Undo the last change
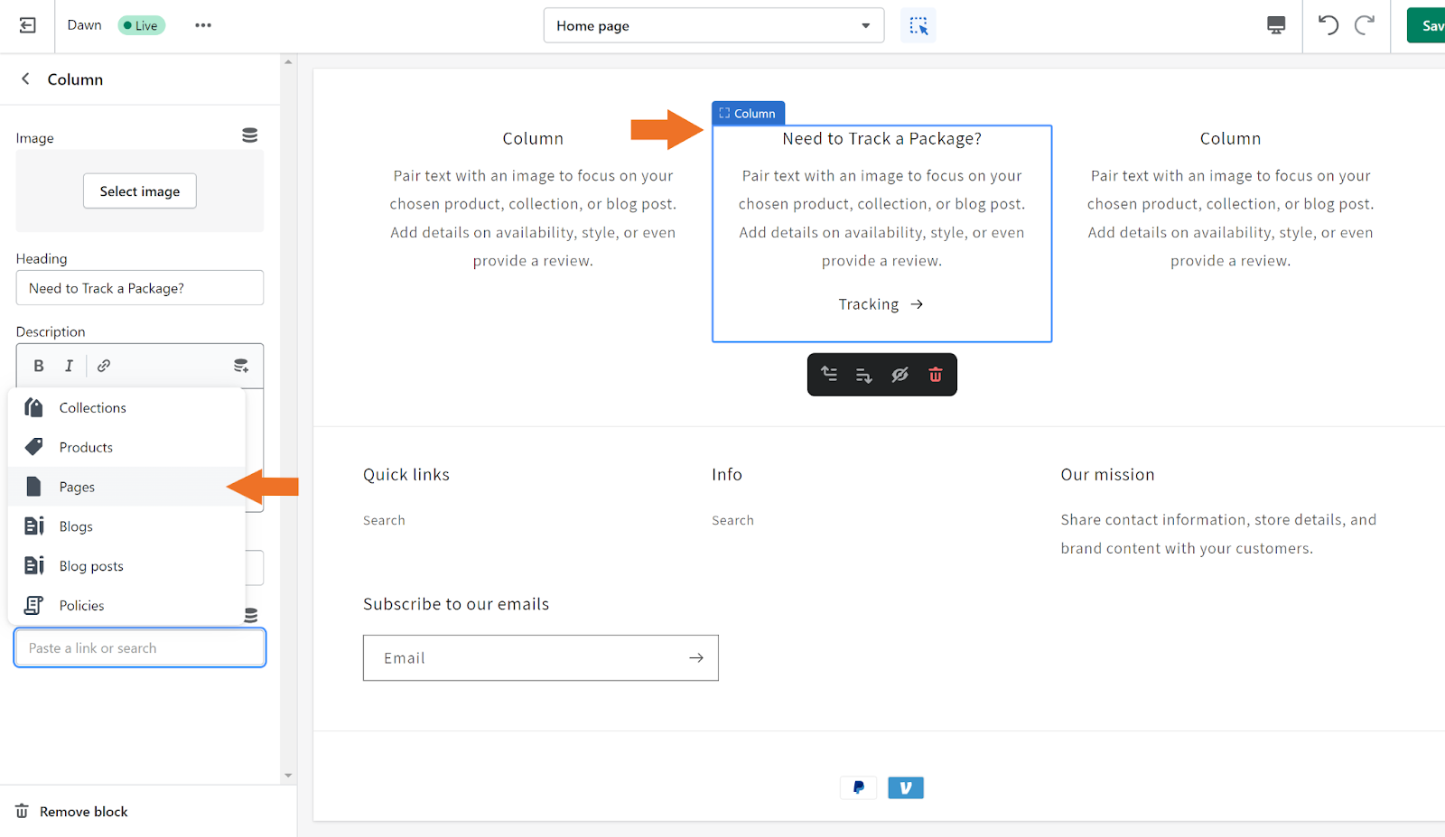Viewport: 1445px width, 837px height. pyautogui.click(x=1328, y=25)
